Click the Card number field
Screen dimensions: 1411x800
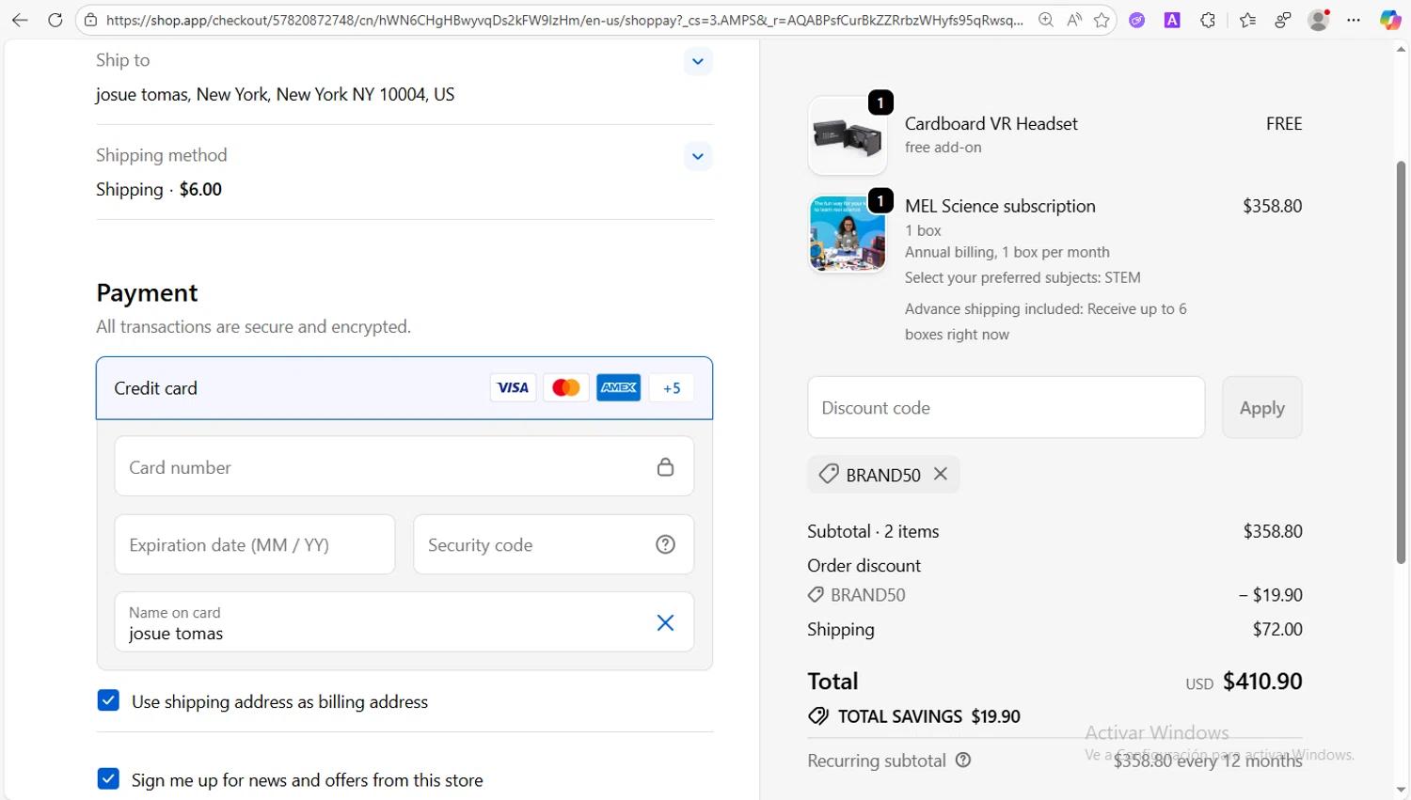coord(404,466)
